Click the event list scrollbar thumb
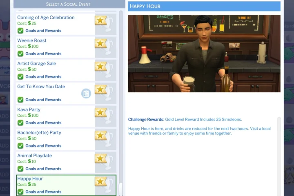The height and width of the screenshot is (196, 294). [121, 189]
